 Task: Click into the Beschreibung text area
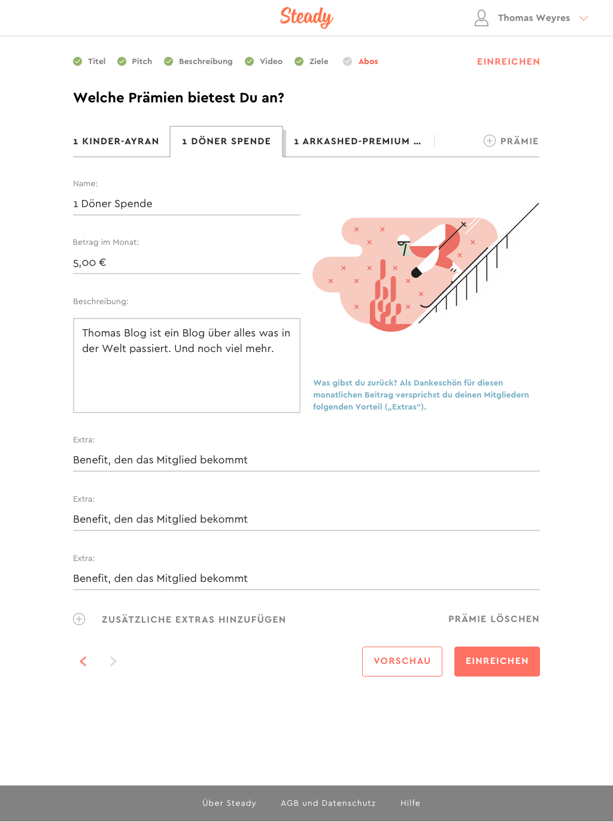pos(187,365)
